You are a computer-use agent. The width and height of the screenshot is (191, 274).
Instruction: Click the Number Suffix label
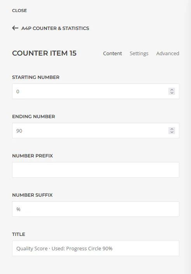tap(32, 195)
